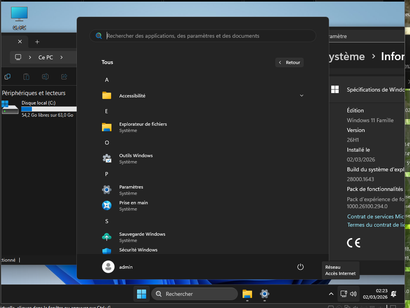Jump to letter S section header
This screenshot has height=308, width=410.
pos(107,221)
